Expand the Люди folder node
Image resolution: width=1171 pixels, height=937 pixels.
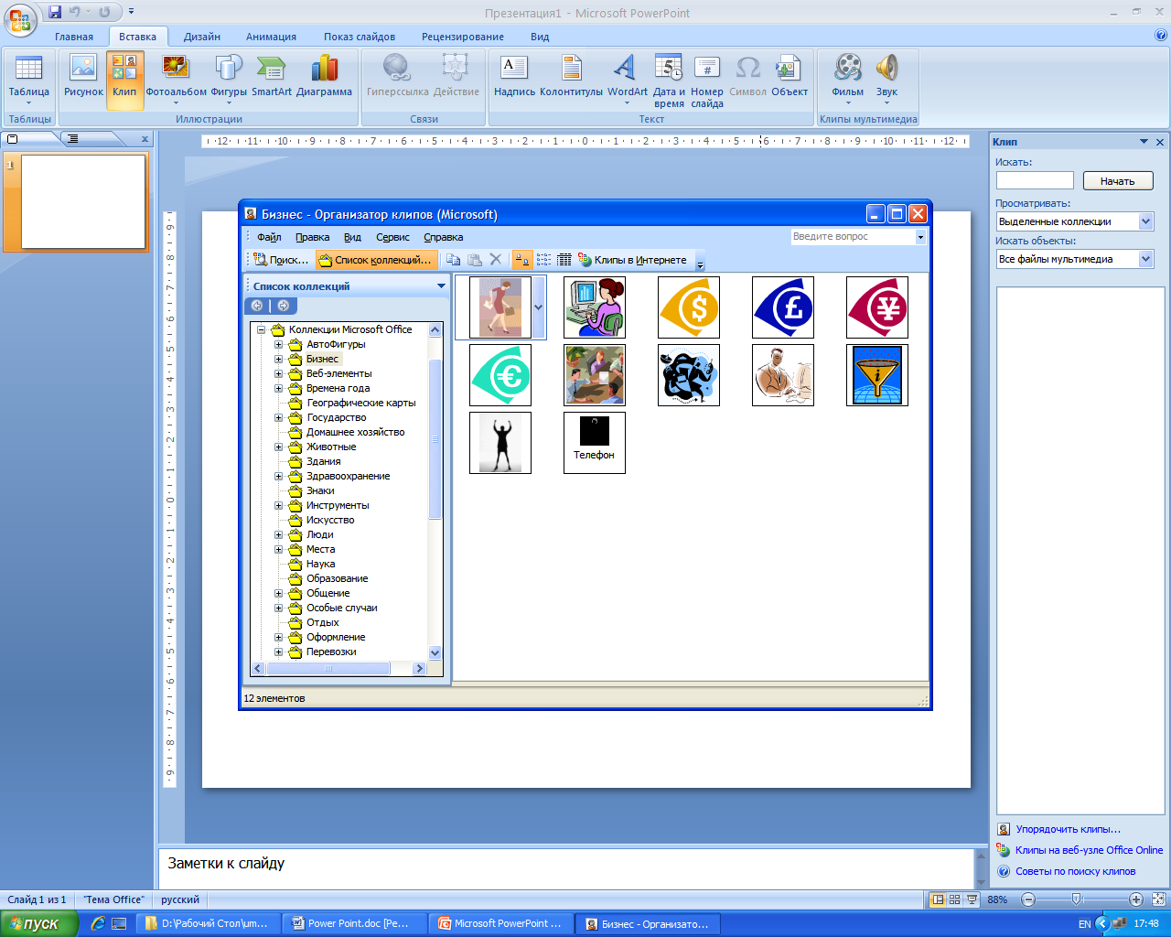pos(279,534)
